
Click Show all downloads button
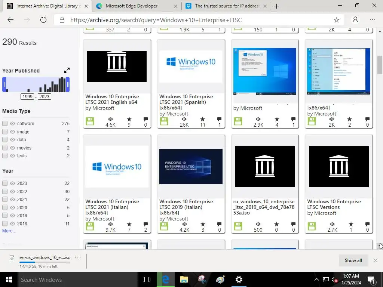(353, 260)
